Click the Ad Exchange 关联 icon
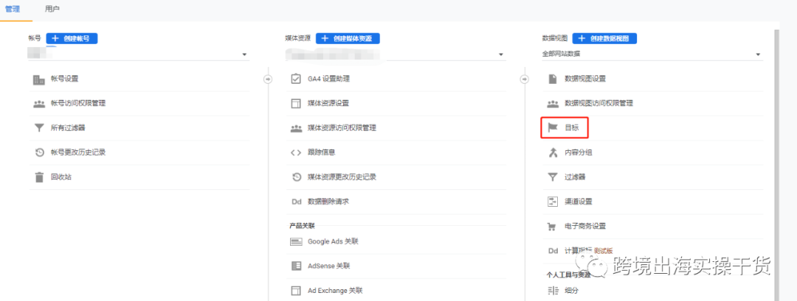 point(296,291)
